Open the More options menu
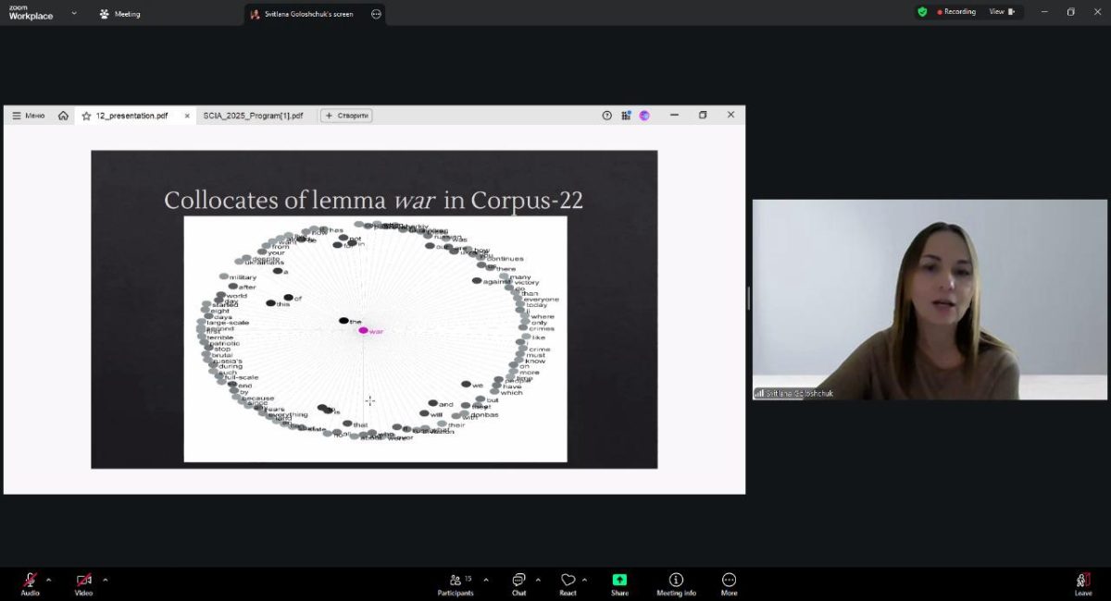Screen dimensions: 1111x601 coord(729,583)
